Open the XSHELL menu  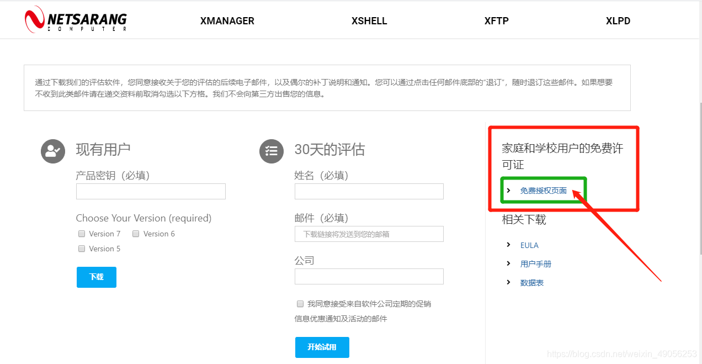(x=369, y=21)
